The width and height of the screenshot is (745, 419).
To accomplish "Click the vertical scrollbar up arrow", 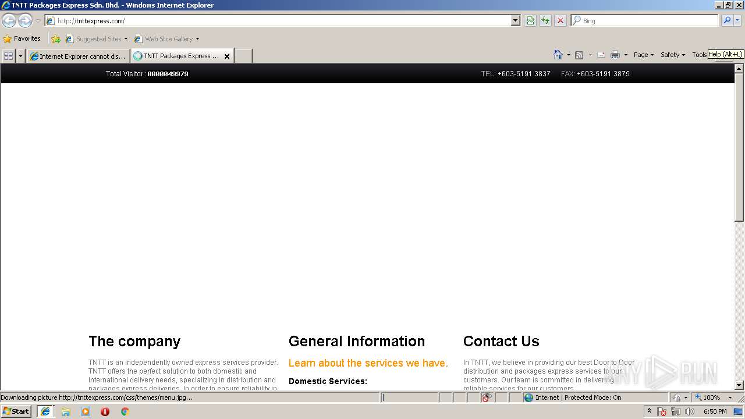I will coord(739,69).
